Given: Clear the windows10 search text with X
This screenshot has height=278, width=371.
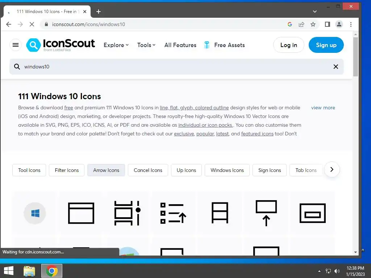Looking at the screenshot, I should (x=335, y=67).
